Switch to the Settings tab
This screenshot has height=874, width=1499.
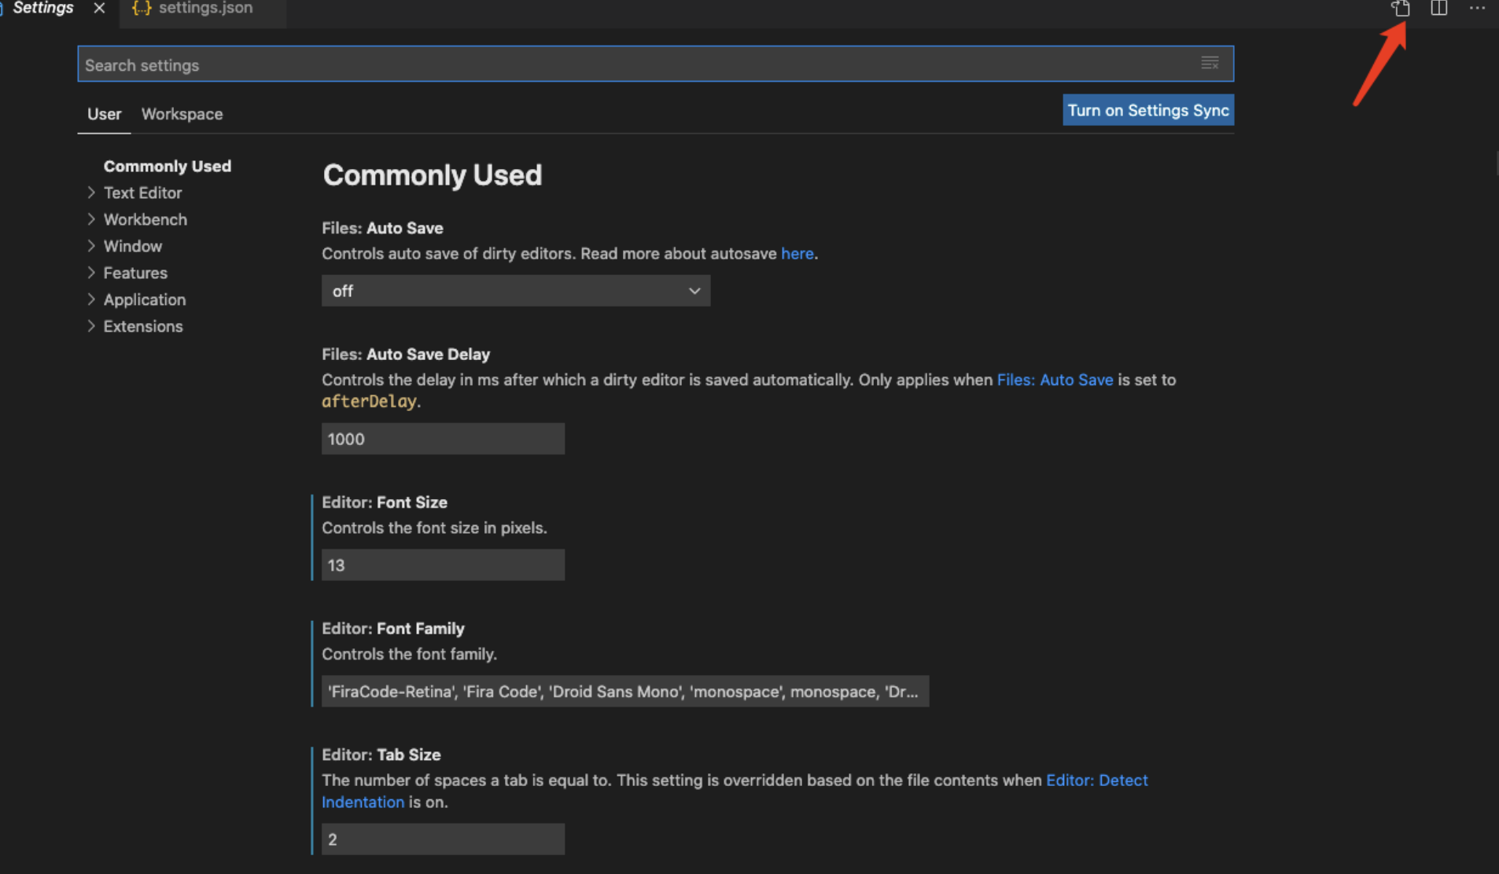point(43,8)
